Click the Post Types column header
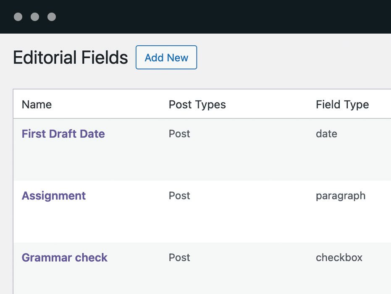This screenshot has width=391, height=294. click(197, 105)
